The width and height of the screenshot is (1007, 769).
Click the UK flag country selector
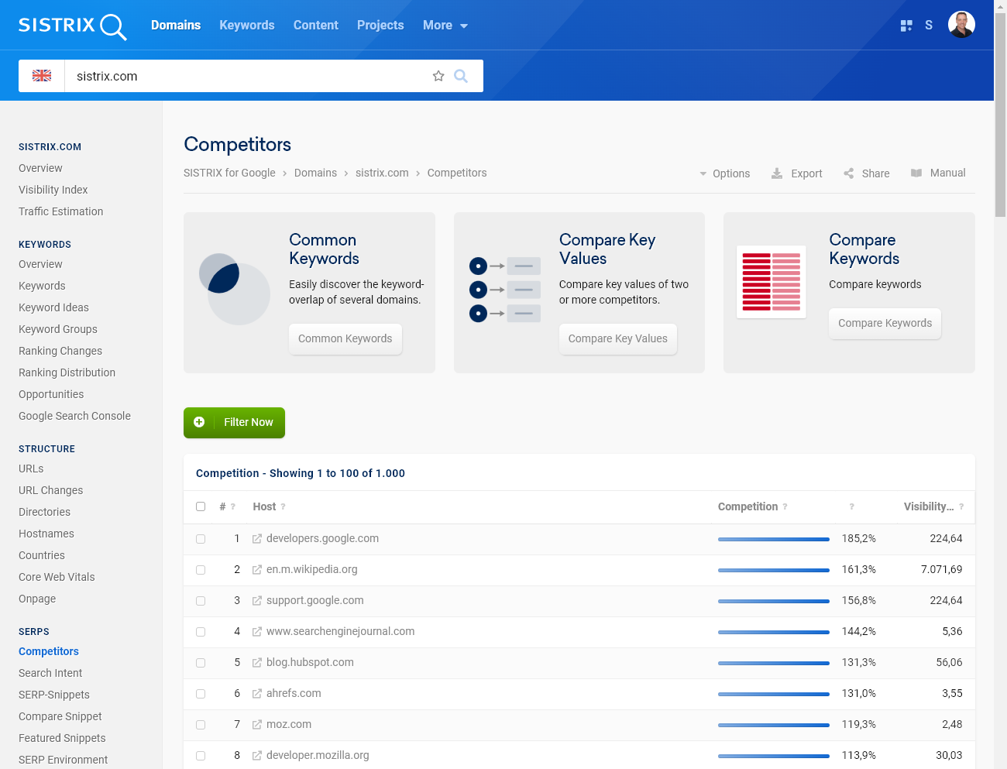tap(42, 76)
